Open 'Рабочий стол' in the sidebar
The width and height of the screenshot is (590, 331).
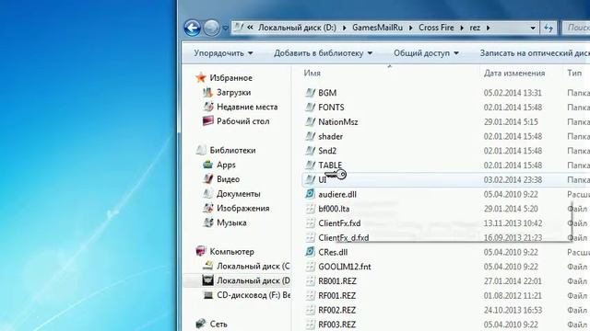(242, 121)
